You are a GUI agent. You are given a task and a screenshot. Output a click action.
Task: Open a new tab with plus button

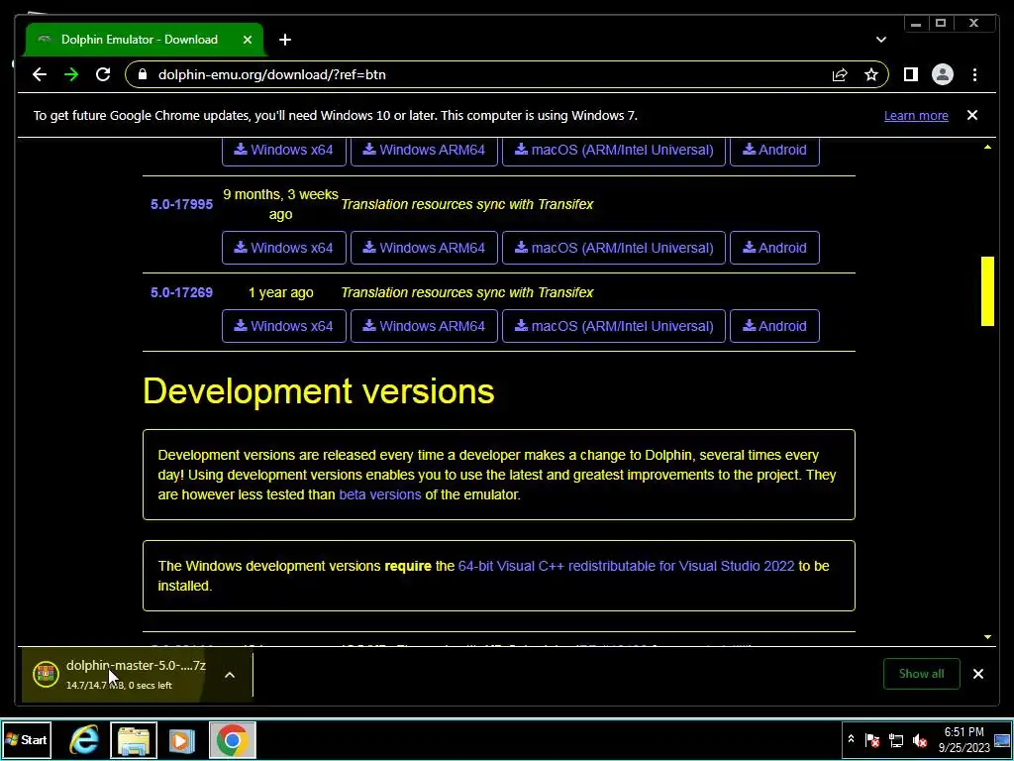pyautogui.click(x=285, y=40)
